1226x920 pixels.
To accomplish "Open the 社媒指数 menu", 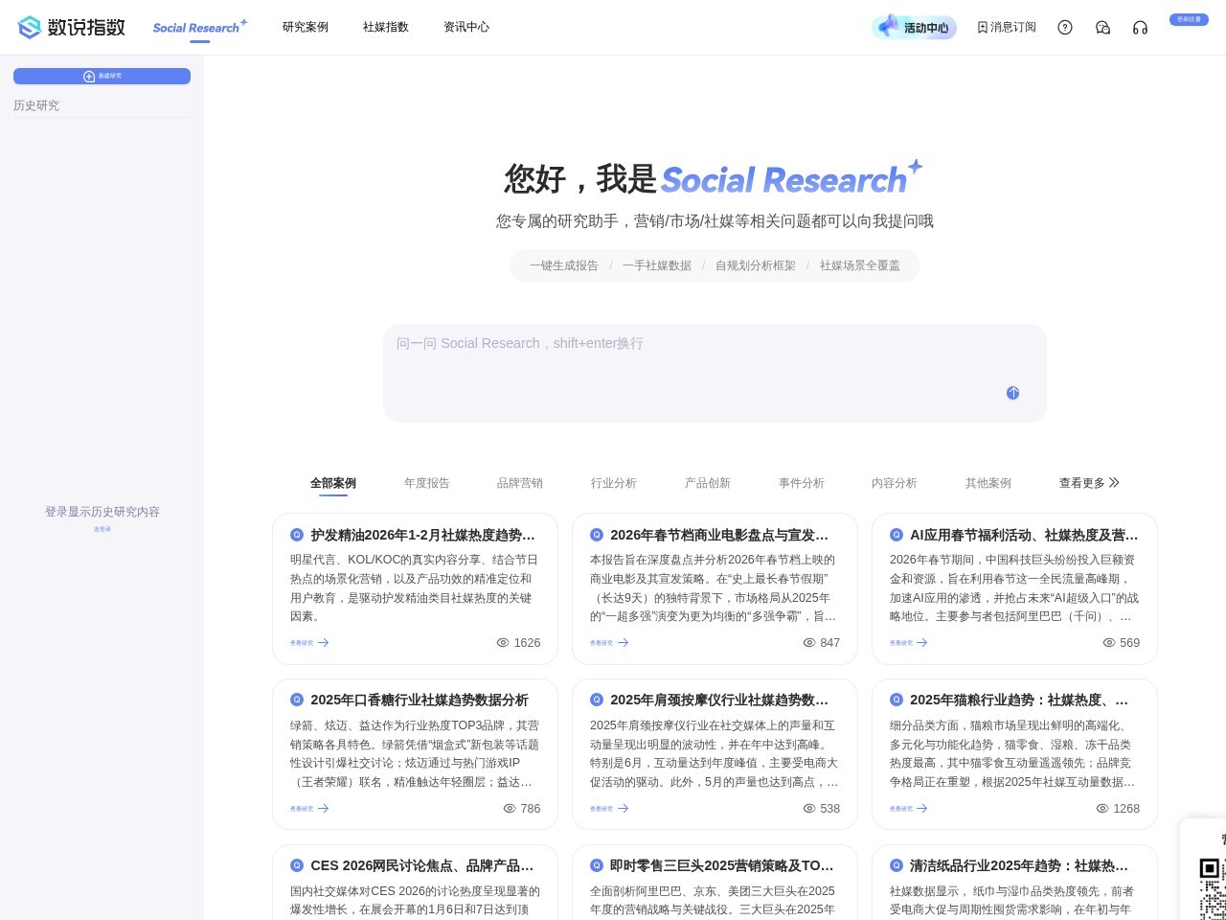I will (x=386, y=27).
